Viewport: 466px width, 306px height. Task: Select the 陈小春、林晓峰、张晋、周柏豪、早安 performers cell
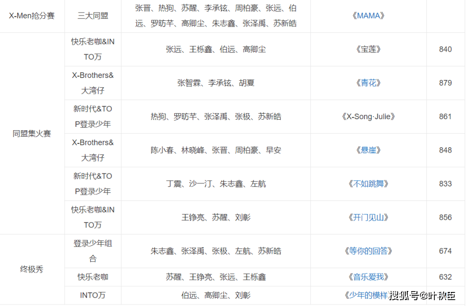[216, 150]
